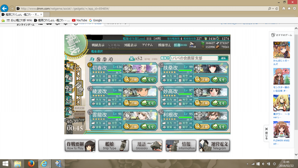
Task: Open 情報 Information button
Action: pyautogui.click(x=181, y=146)
